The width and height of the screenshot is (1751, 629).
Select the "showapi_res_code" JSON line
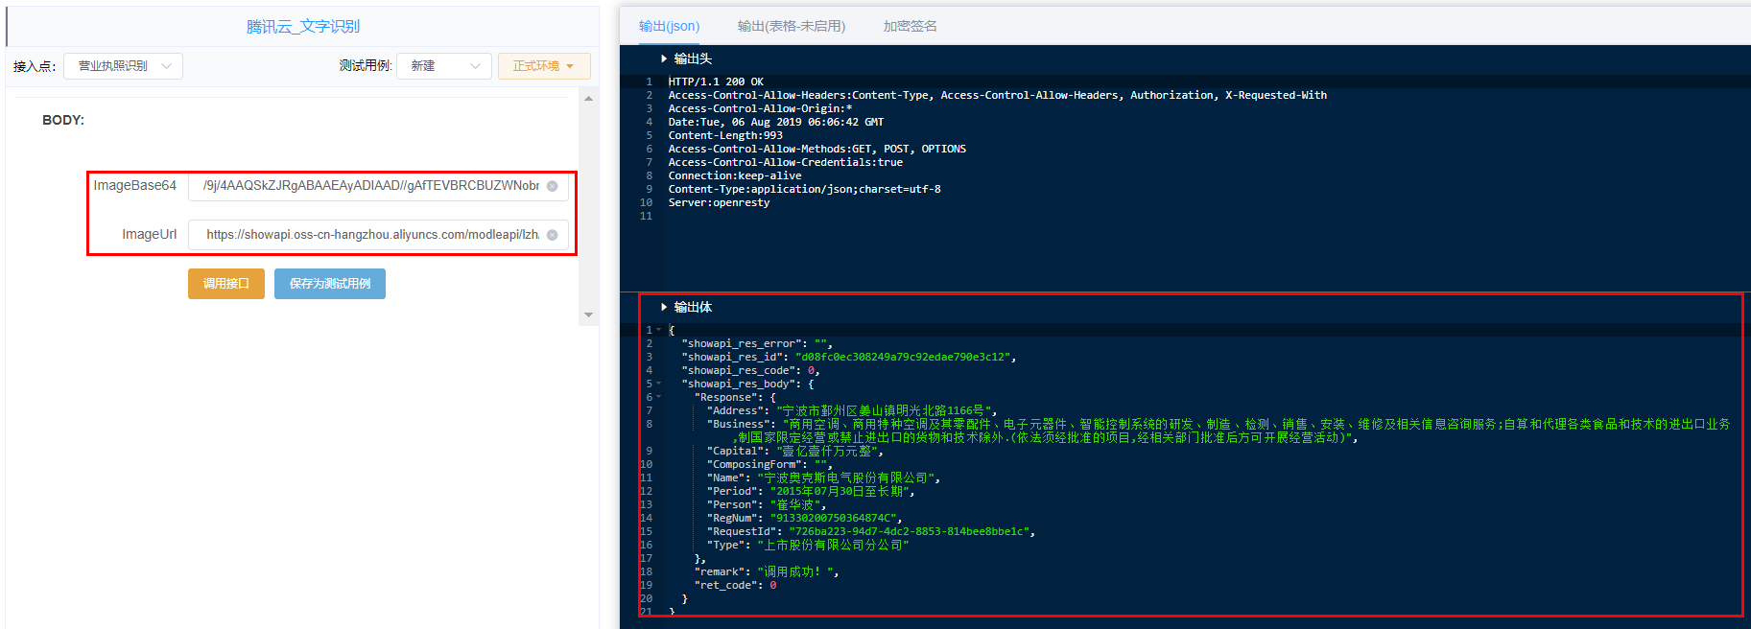[750, 370]
